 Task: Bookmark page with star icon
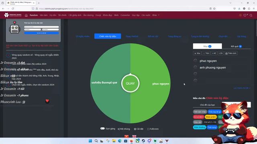tap(214, 8)
